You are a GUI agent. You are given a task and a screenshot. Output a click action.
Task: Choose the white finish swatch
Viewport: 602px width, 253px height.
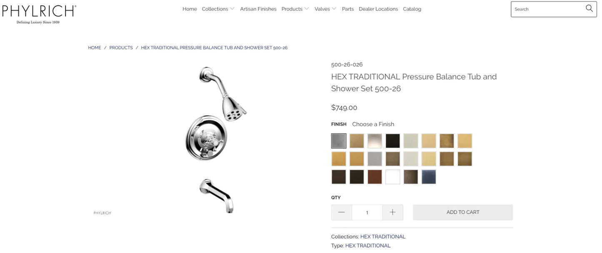392,177
